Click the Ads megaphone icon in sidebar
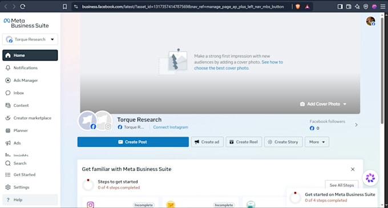 pos(8,143)
